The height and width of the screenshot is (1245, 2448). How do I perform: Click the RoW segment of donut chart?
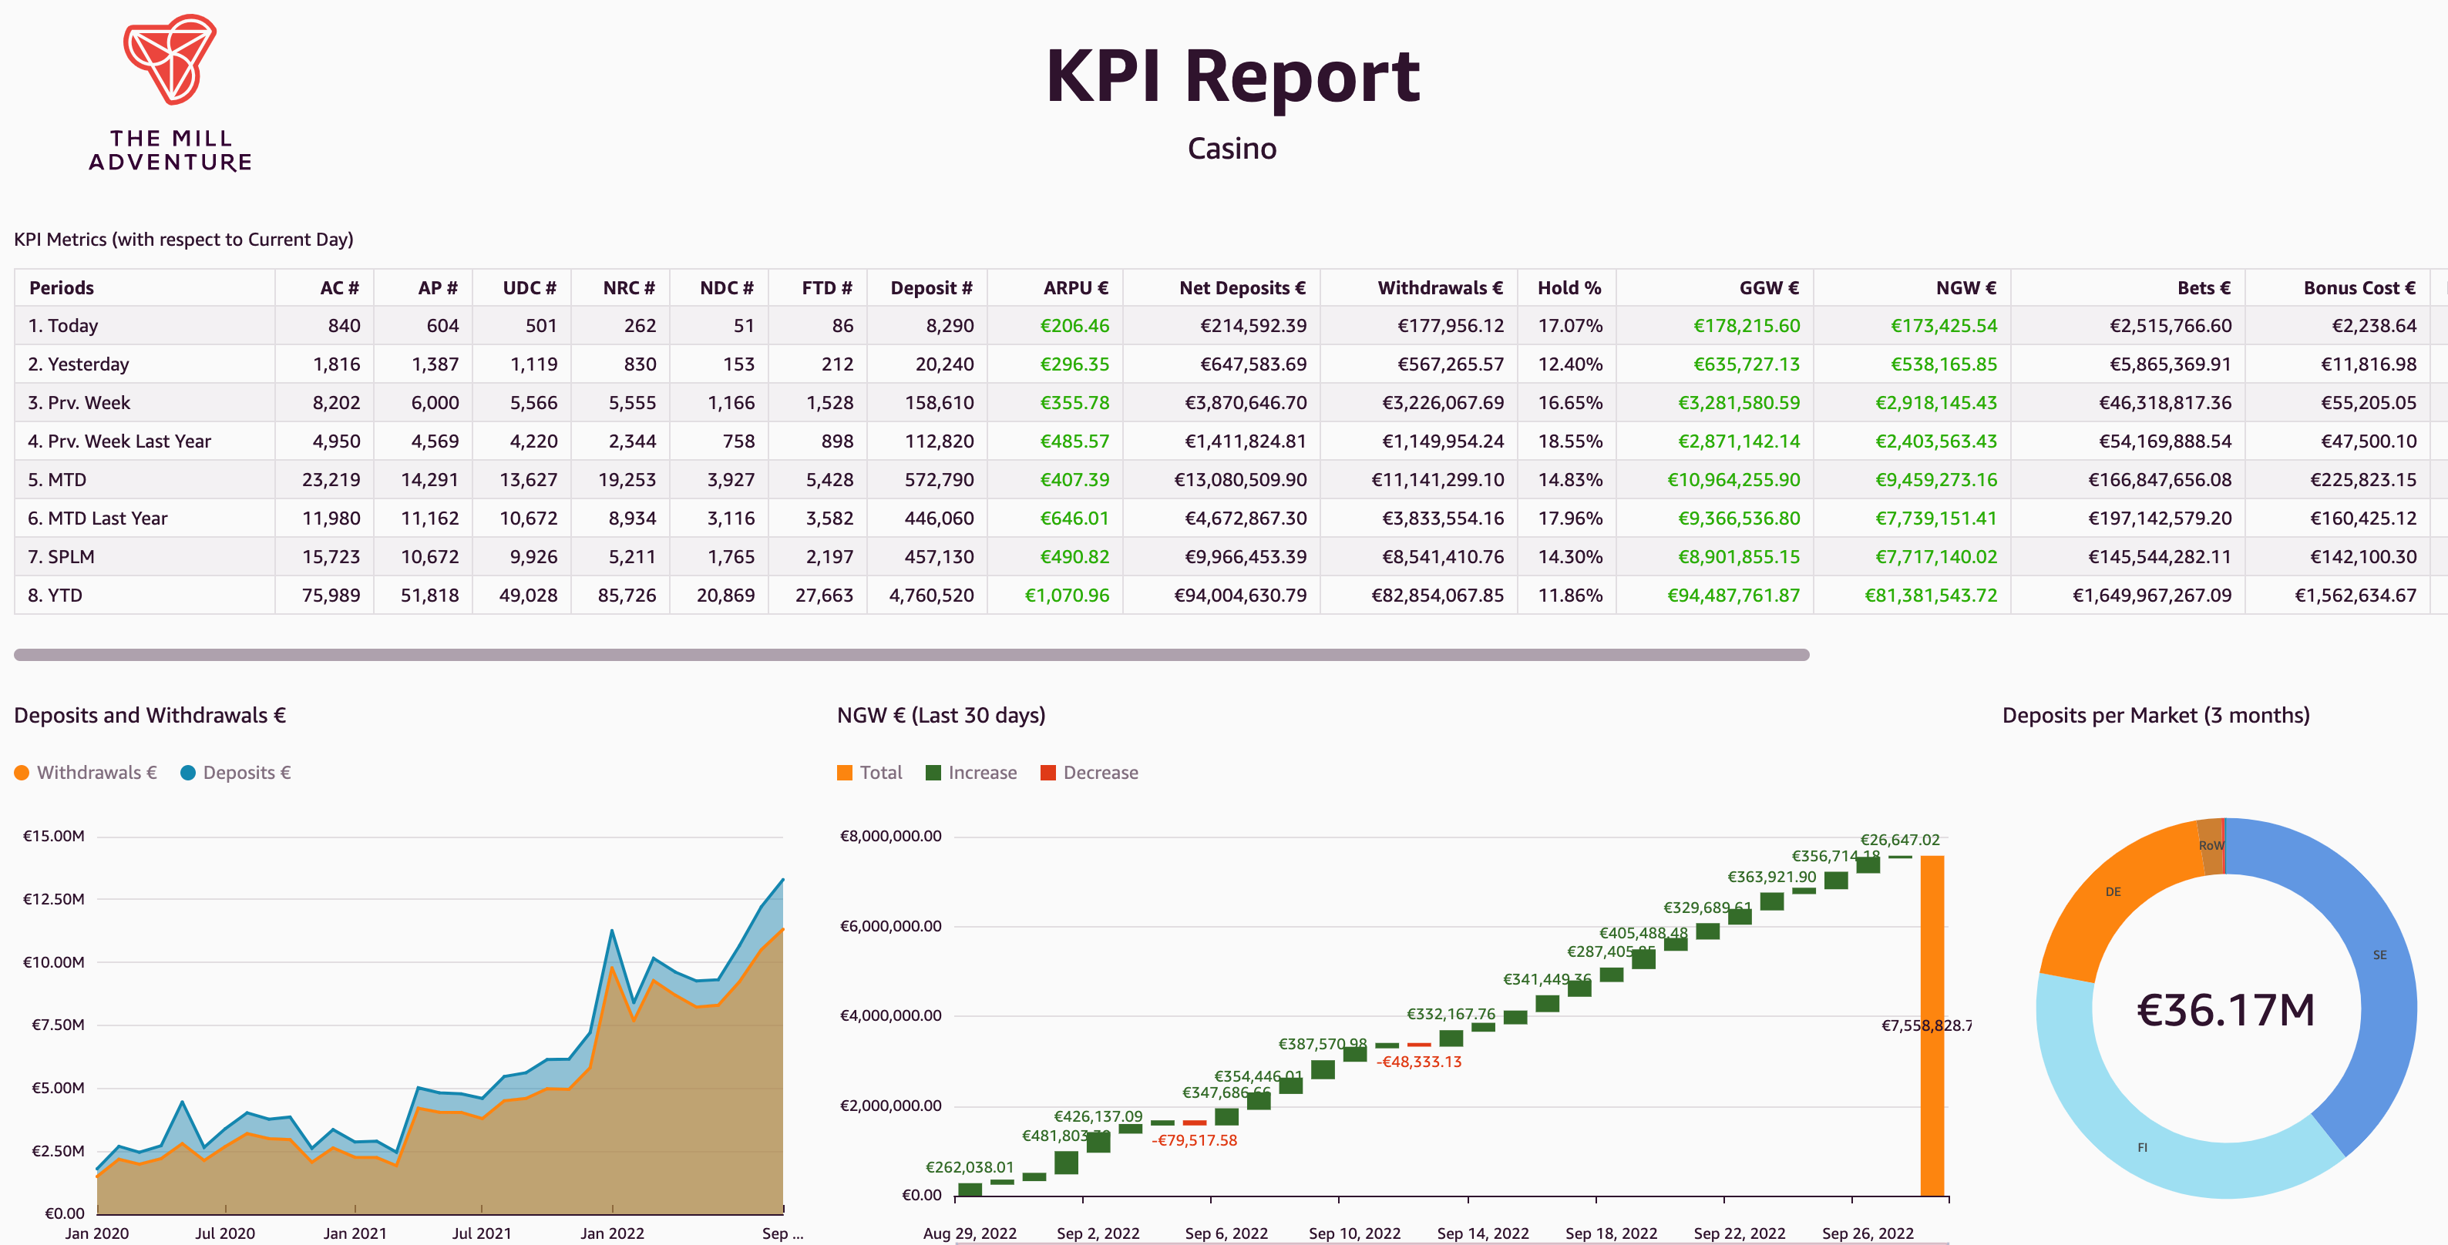(2212, 846)
